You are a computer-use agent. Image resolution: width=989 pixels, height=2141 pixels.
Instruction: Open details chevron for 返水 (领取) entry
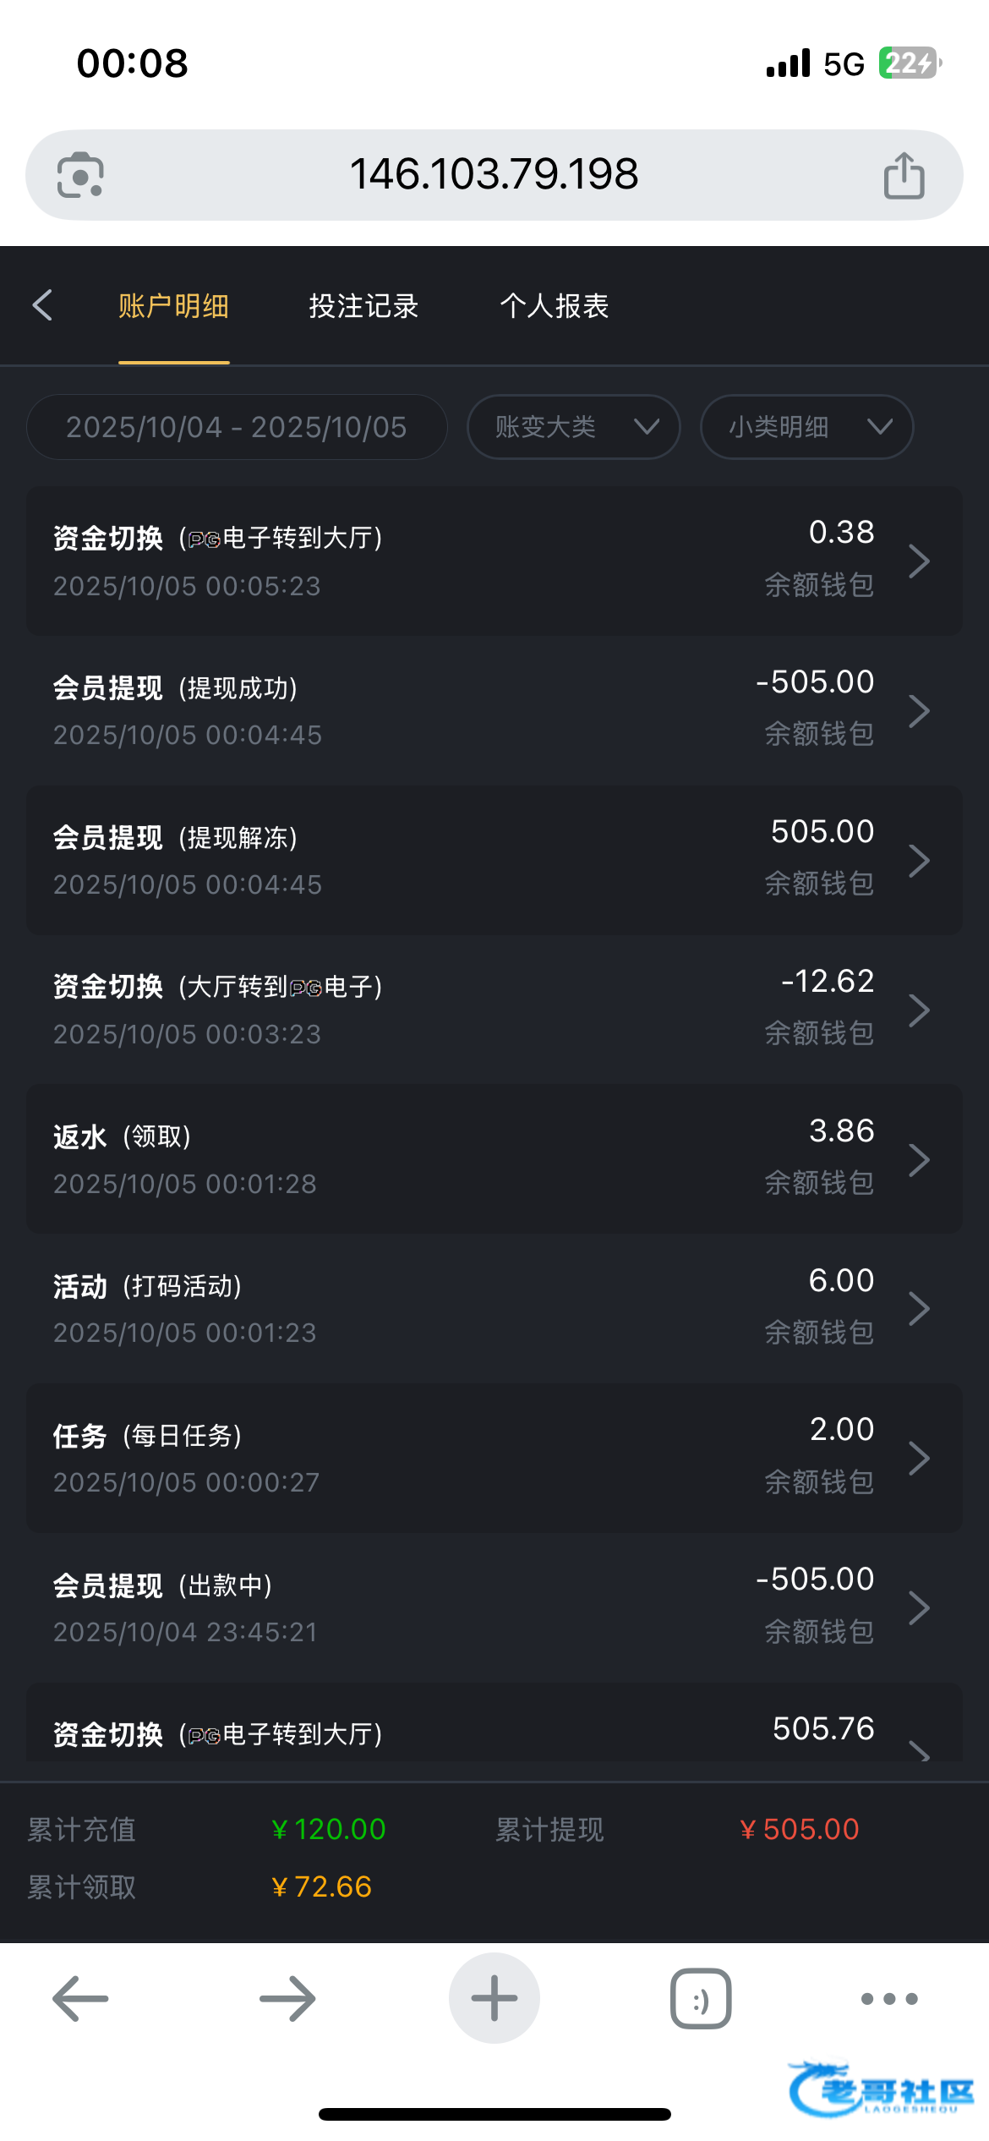coord(919,1159)
